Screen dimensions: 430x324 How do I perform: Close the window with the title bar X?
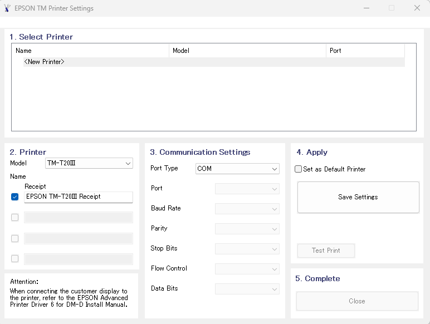(417, 8)
